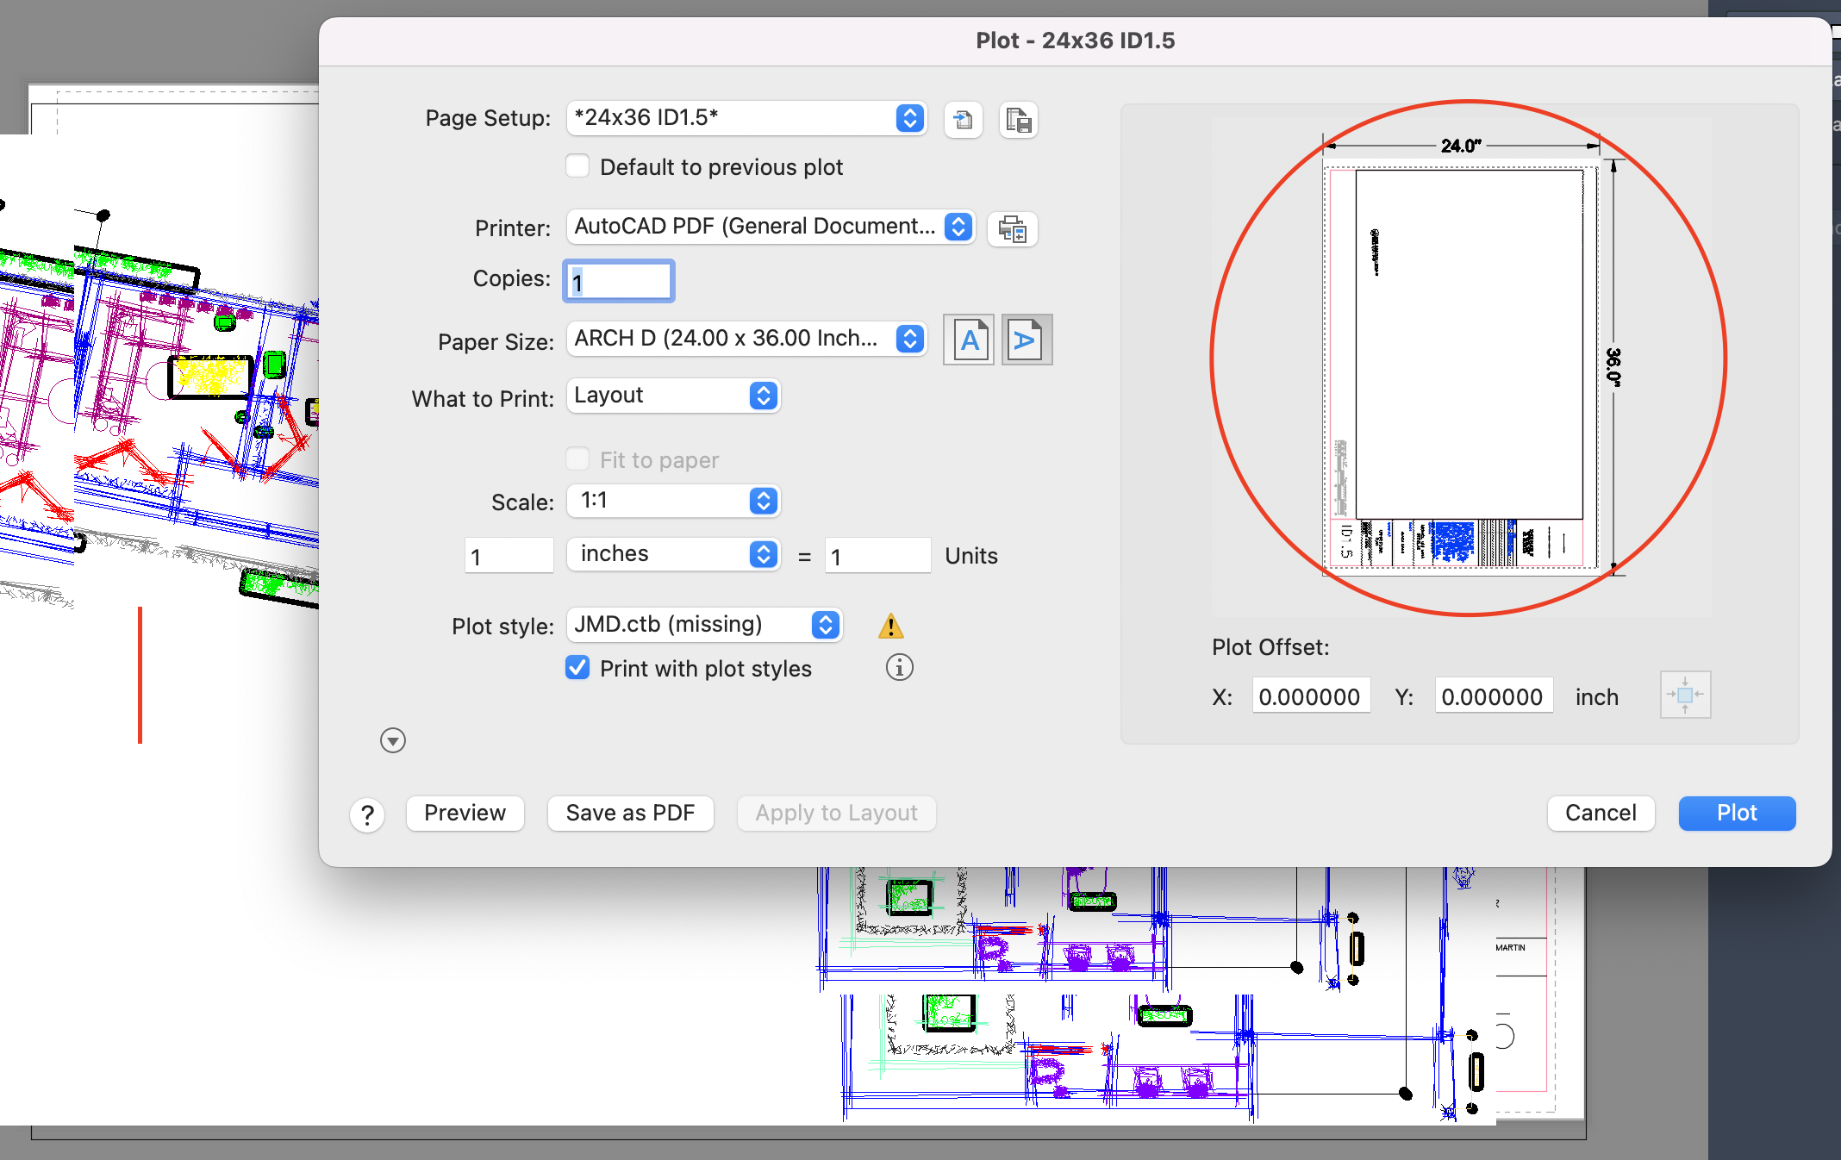Enable Default to previous plot checkbox
The width and height of the screenshot is (1841, 1160).
[x=577, y=166]
